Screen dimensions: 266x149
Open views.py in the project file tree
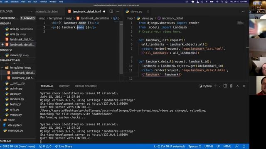(18, 115)
